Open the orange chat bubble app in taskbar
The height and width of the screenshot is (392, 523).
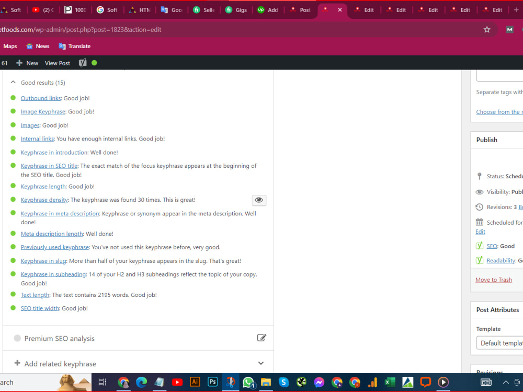pos(425,382)
